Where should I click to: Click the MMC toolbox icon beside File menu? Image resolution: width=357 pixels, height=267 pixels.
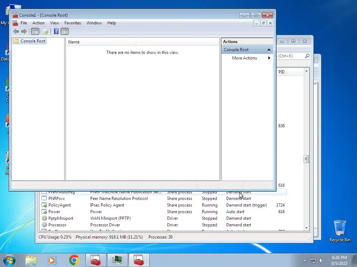point(15,23)
